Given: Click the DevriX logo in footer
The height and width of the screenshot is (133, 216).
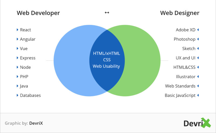Looking at the screenshot, I should coord(197,123).
